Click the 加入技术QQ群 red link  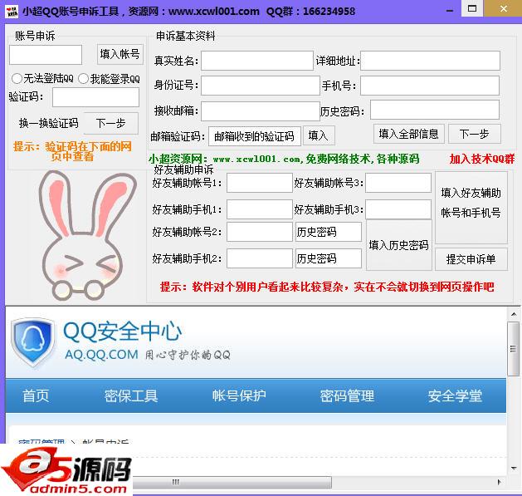click(481, 159)
